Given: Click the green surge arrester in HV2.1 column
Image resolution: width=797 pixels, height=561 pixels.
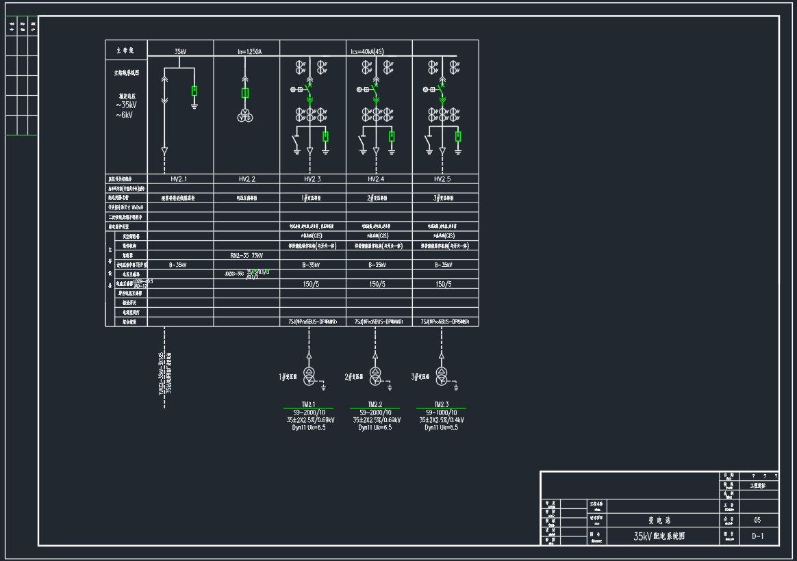Looking at the screenshot, I should click(194, 91).
